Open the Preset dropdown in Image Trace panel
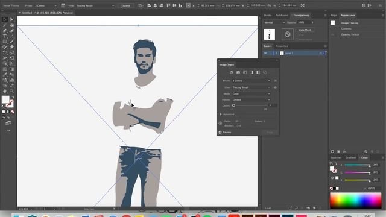Viewport: 386px width, 217px height. 251,81
